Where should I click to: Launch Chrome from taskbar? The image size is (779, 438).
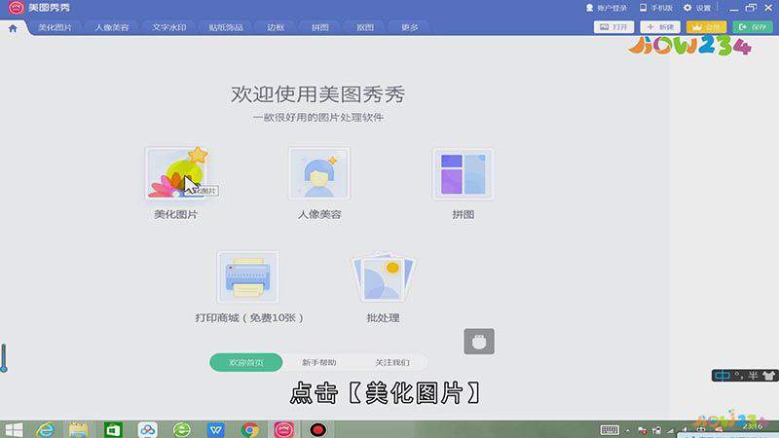pyautogui.click(x=250, y=429)
